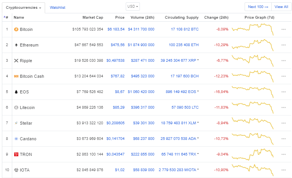Open the three-dot menu for Cardano row
The height and width of the screenshot is (178, 292).
(284, 139)
